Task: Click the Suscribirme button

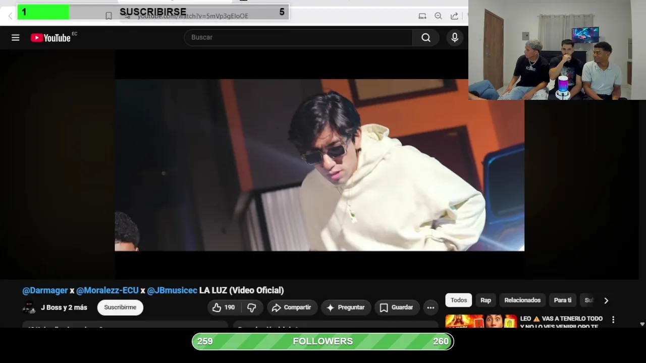Action: tap(120, 308)
